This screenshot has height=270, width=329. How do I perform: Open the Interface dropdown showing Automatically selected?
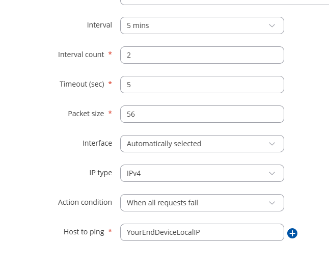click(x=202, y=144)
